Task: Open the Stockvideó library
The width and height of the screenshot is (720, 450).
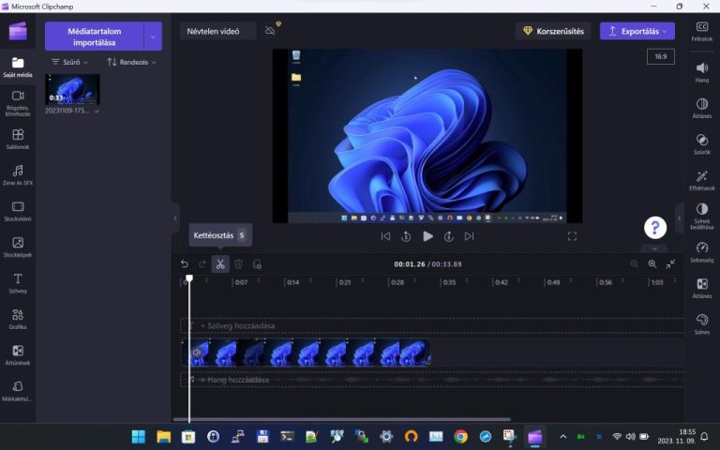Action: 18,211
